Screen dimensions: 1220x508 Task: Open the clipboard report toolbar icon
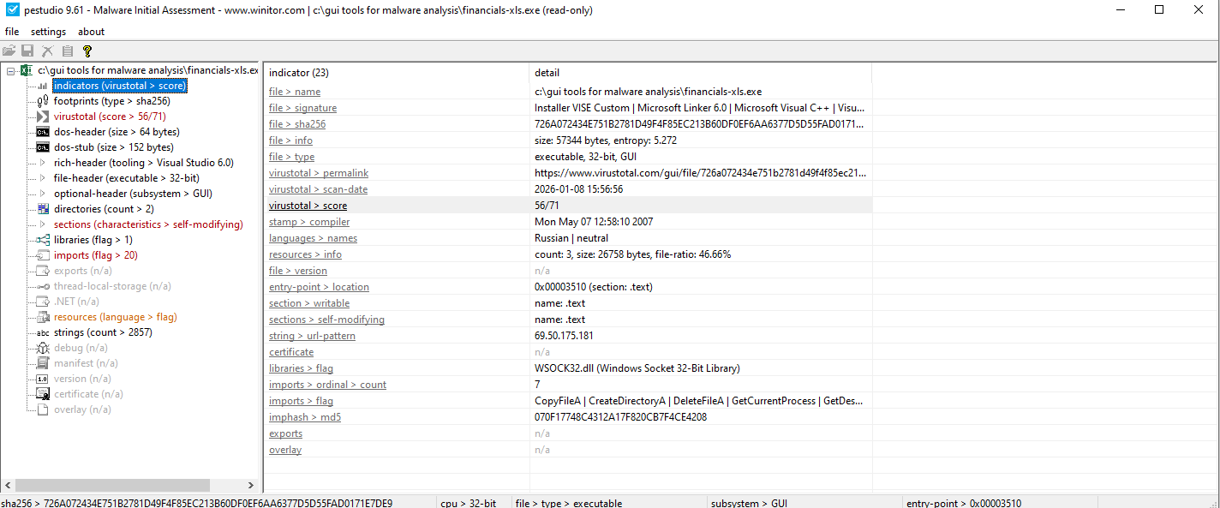click(x=68, y=51)
